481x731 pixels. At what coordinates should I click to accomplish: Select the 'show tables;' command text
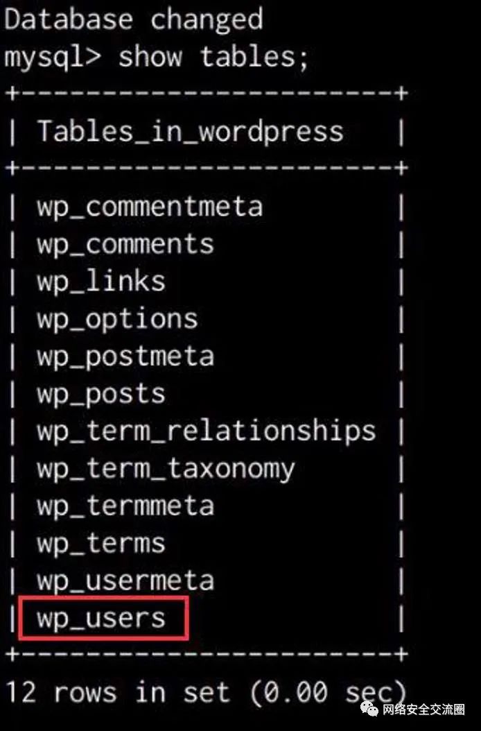[x=213, y=56]
